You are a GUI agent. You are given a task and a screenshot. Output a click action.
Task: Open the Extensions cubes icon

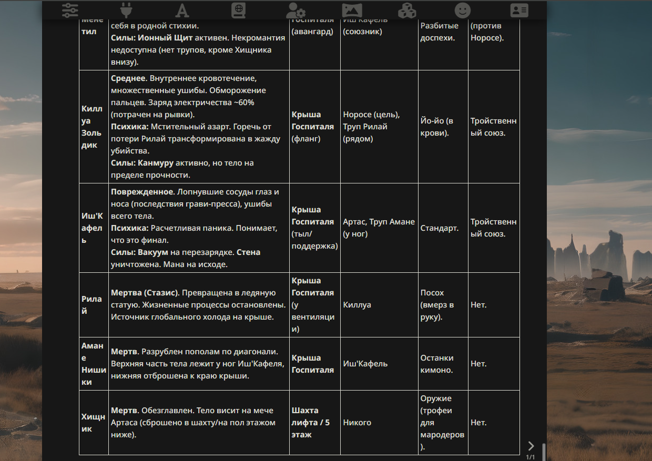pyautogui.click(x=407, y=10)
